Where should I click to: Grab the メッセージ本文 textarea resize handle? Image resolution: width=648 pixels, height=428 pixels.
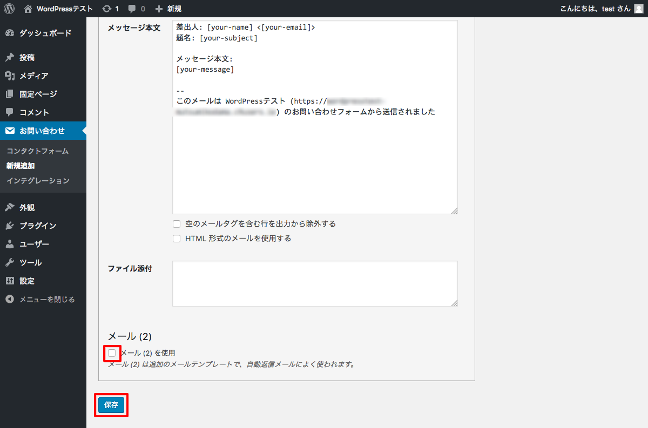pos(454,210)
